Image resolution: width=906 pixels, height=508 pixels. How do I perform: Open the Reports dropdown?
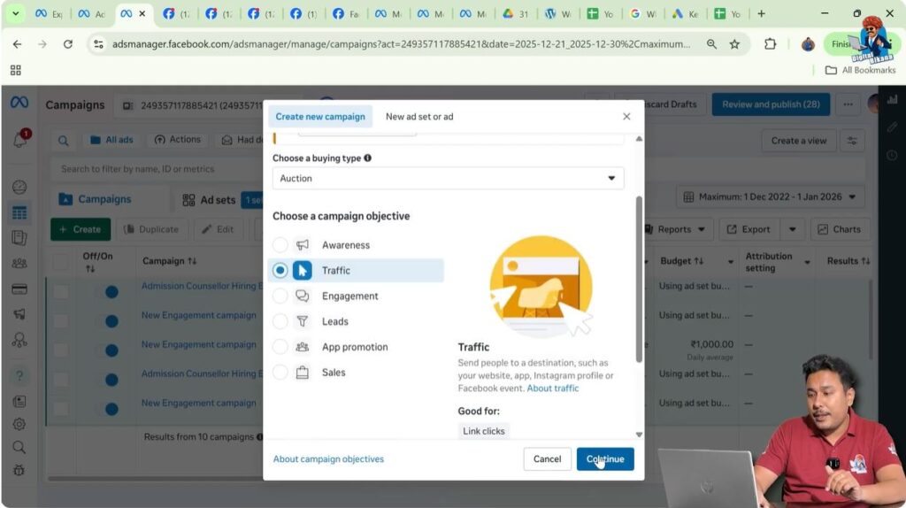tap(675, 229)
